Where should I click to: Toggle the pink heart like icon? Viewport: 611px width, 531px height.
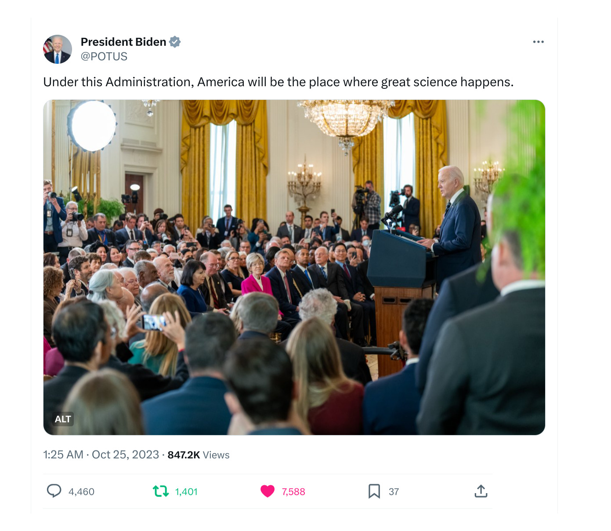tap(268, 491)
